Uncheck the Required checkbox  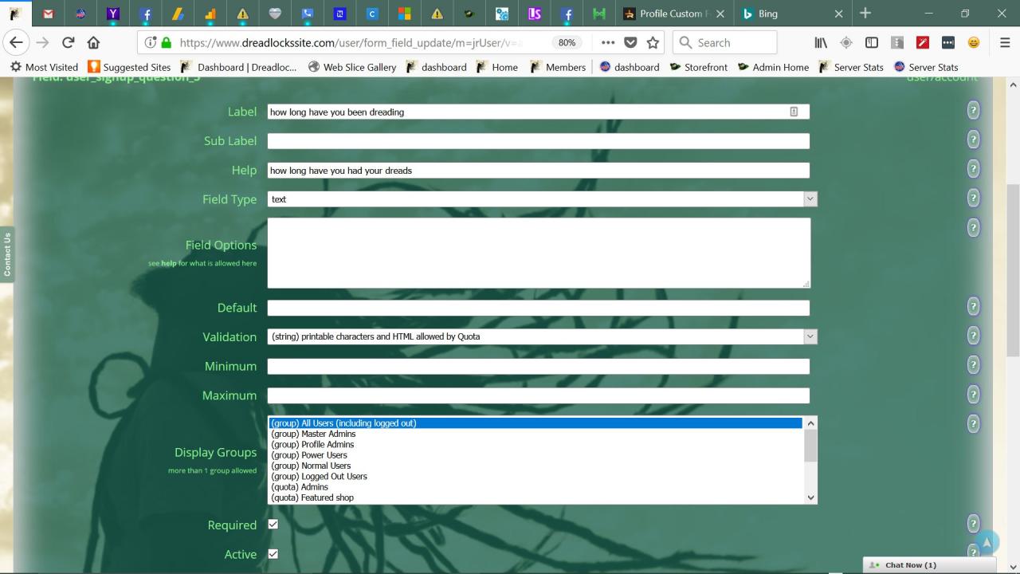coord(273,525)
